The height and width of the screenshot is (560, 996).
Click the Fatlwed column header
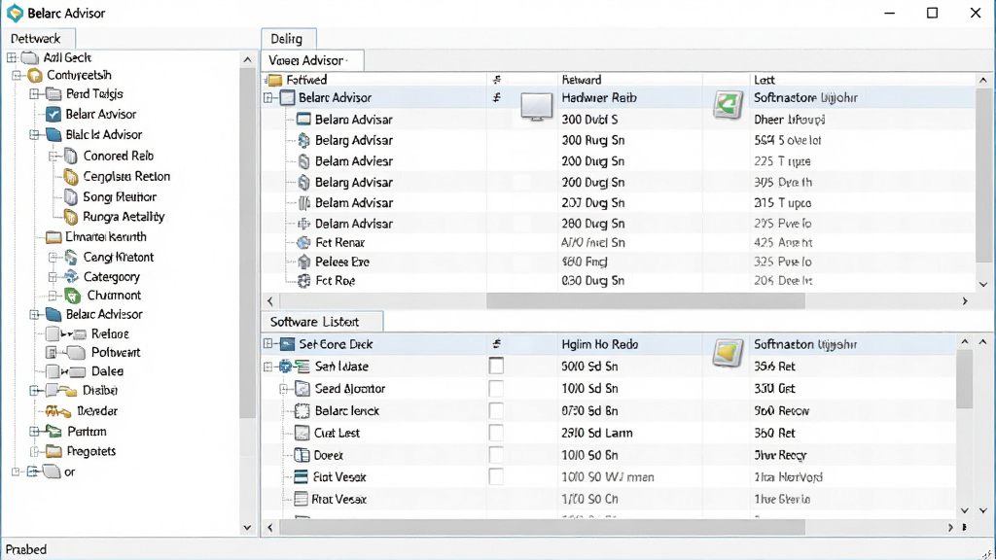point(374,80)
